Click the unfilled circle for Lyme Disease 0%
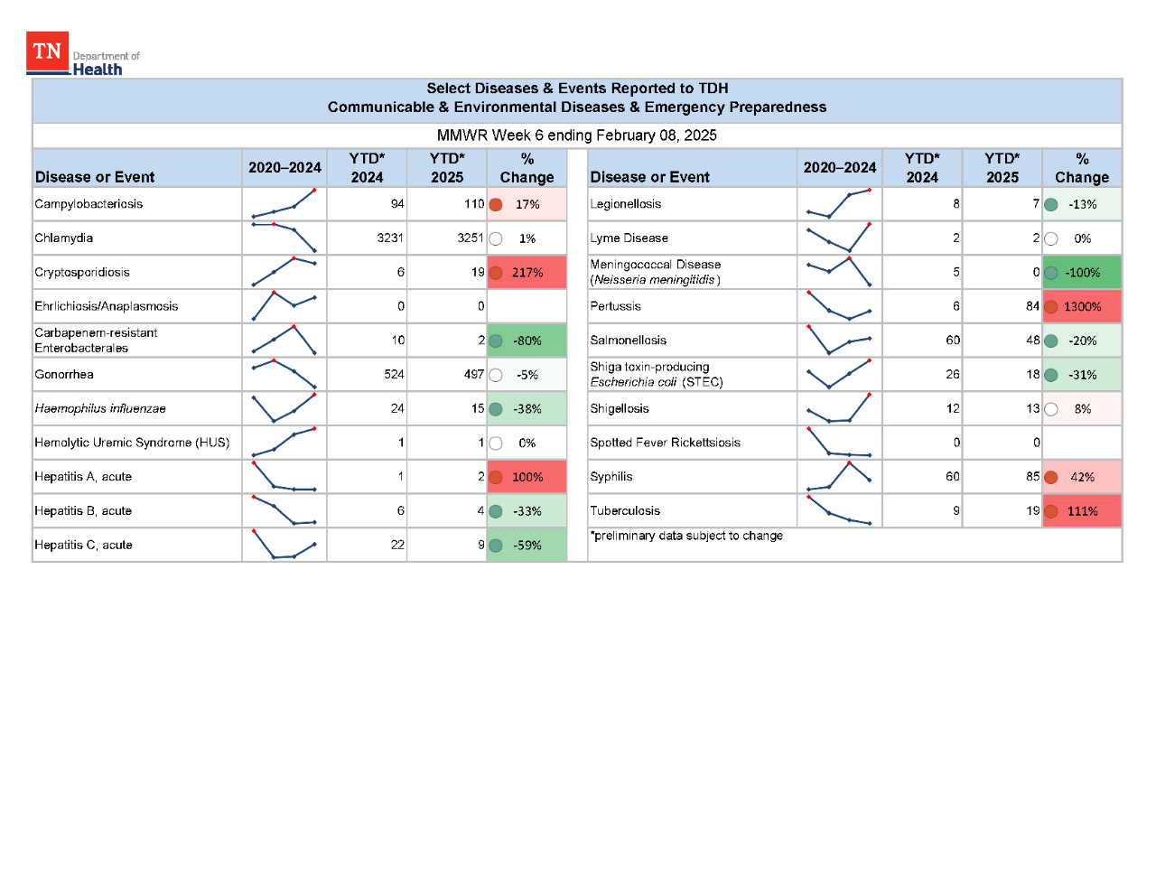Screen dimensions: 1156x887 (x=1051, y=238)
